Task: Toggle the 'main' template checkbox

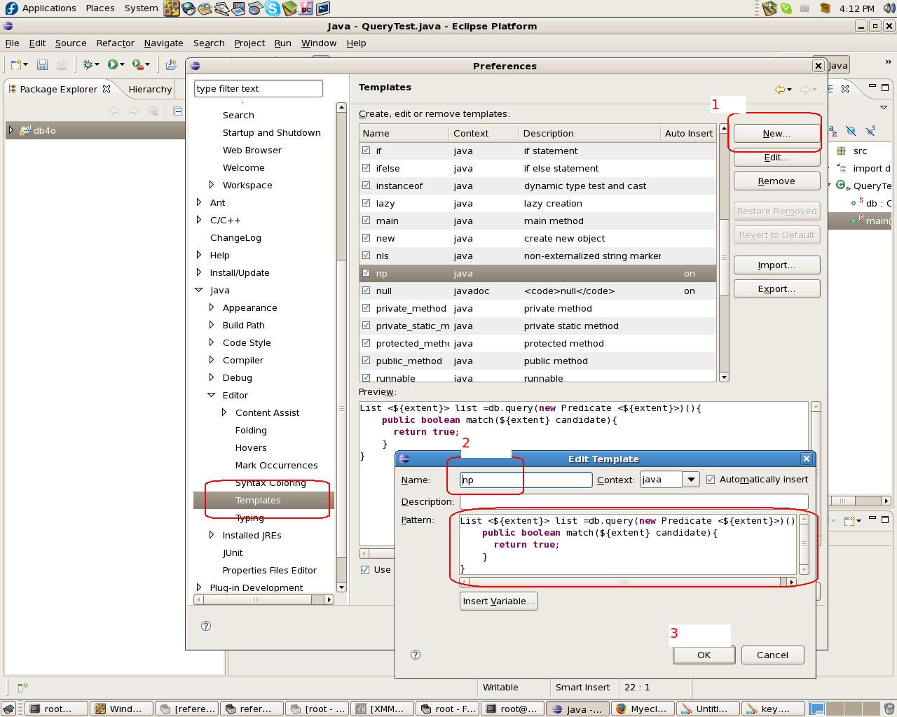Action: pyautogui.click(x=366, y=221)
